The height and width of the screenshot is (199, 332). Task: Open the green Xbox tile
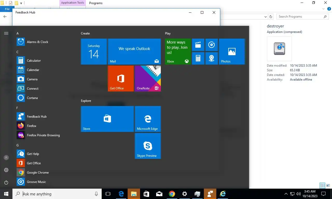178,52
